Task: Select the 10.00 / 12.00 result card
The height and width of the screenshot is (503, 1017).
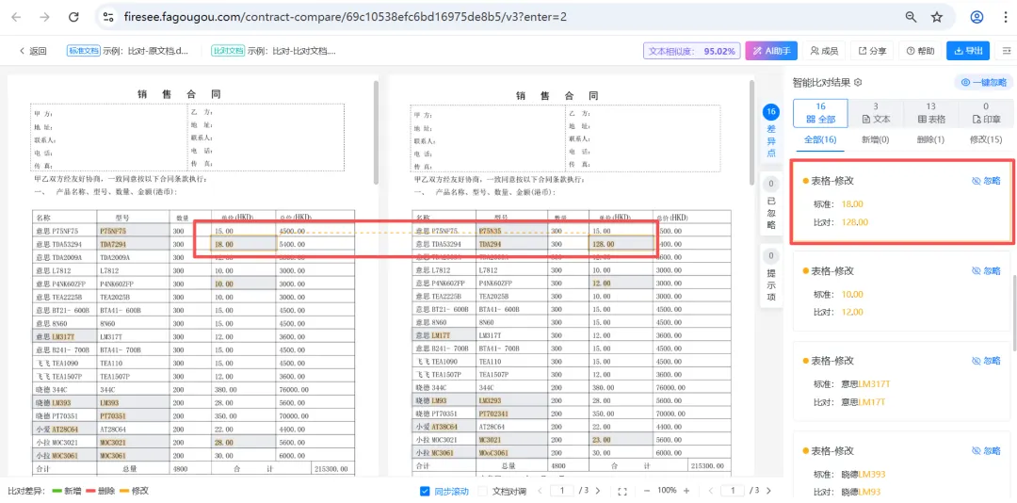Action: pos(901,291)
